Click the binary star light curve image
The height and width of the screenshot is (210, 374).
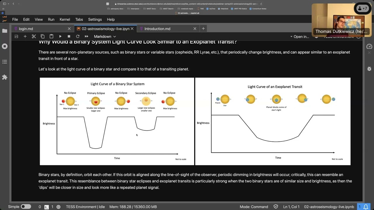pos(117,121)
